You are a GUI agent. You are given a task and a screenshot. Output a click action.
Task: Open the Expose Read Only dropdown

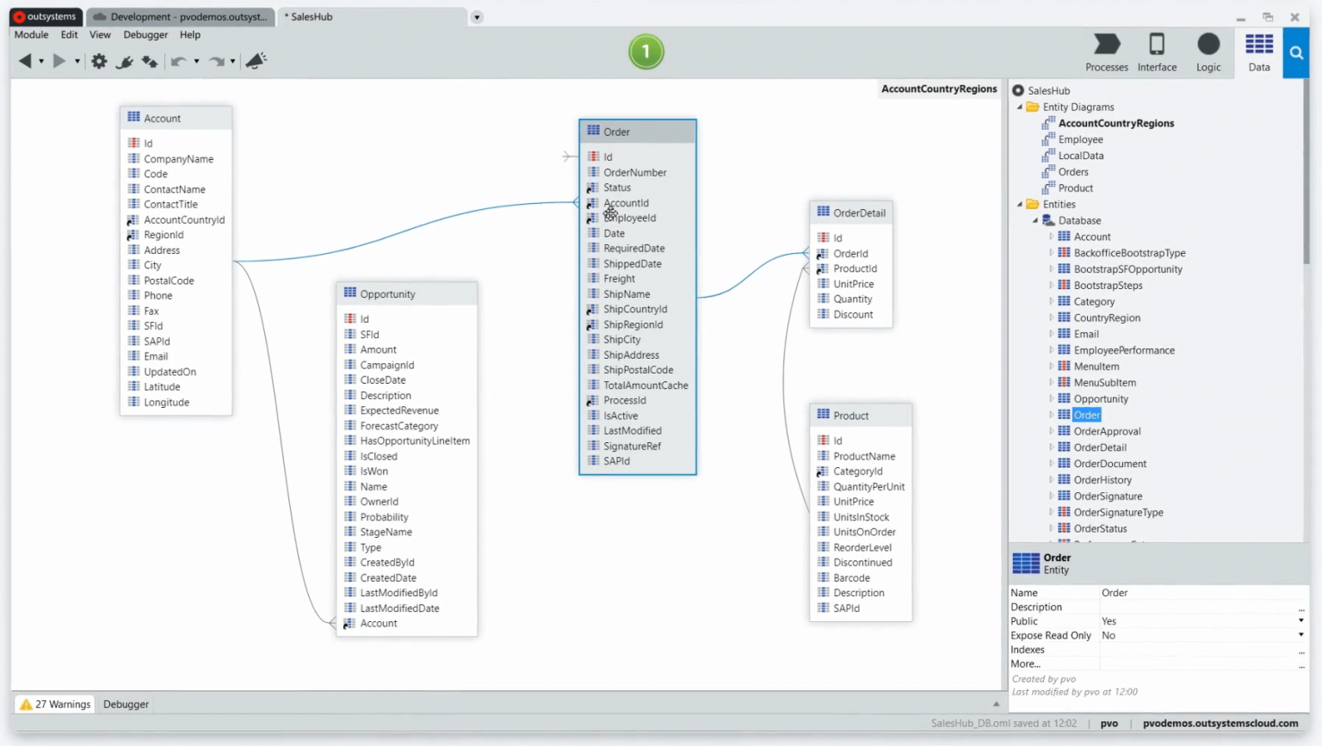pyautogui.click(x=1300, y=636)
